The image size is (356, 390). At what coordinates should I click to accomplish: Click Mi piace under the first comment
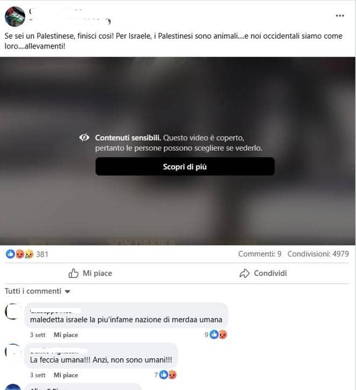click(66, 335)
